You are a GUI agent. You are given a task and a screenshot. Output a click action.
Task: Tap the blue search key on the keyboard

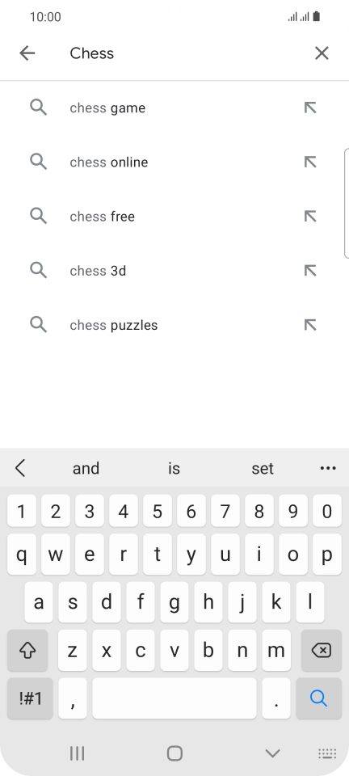(x=319, y=698)
